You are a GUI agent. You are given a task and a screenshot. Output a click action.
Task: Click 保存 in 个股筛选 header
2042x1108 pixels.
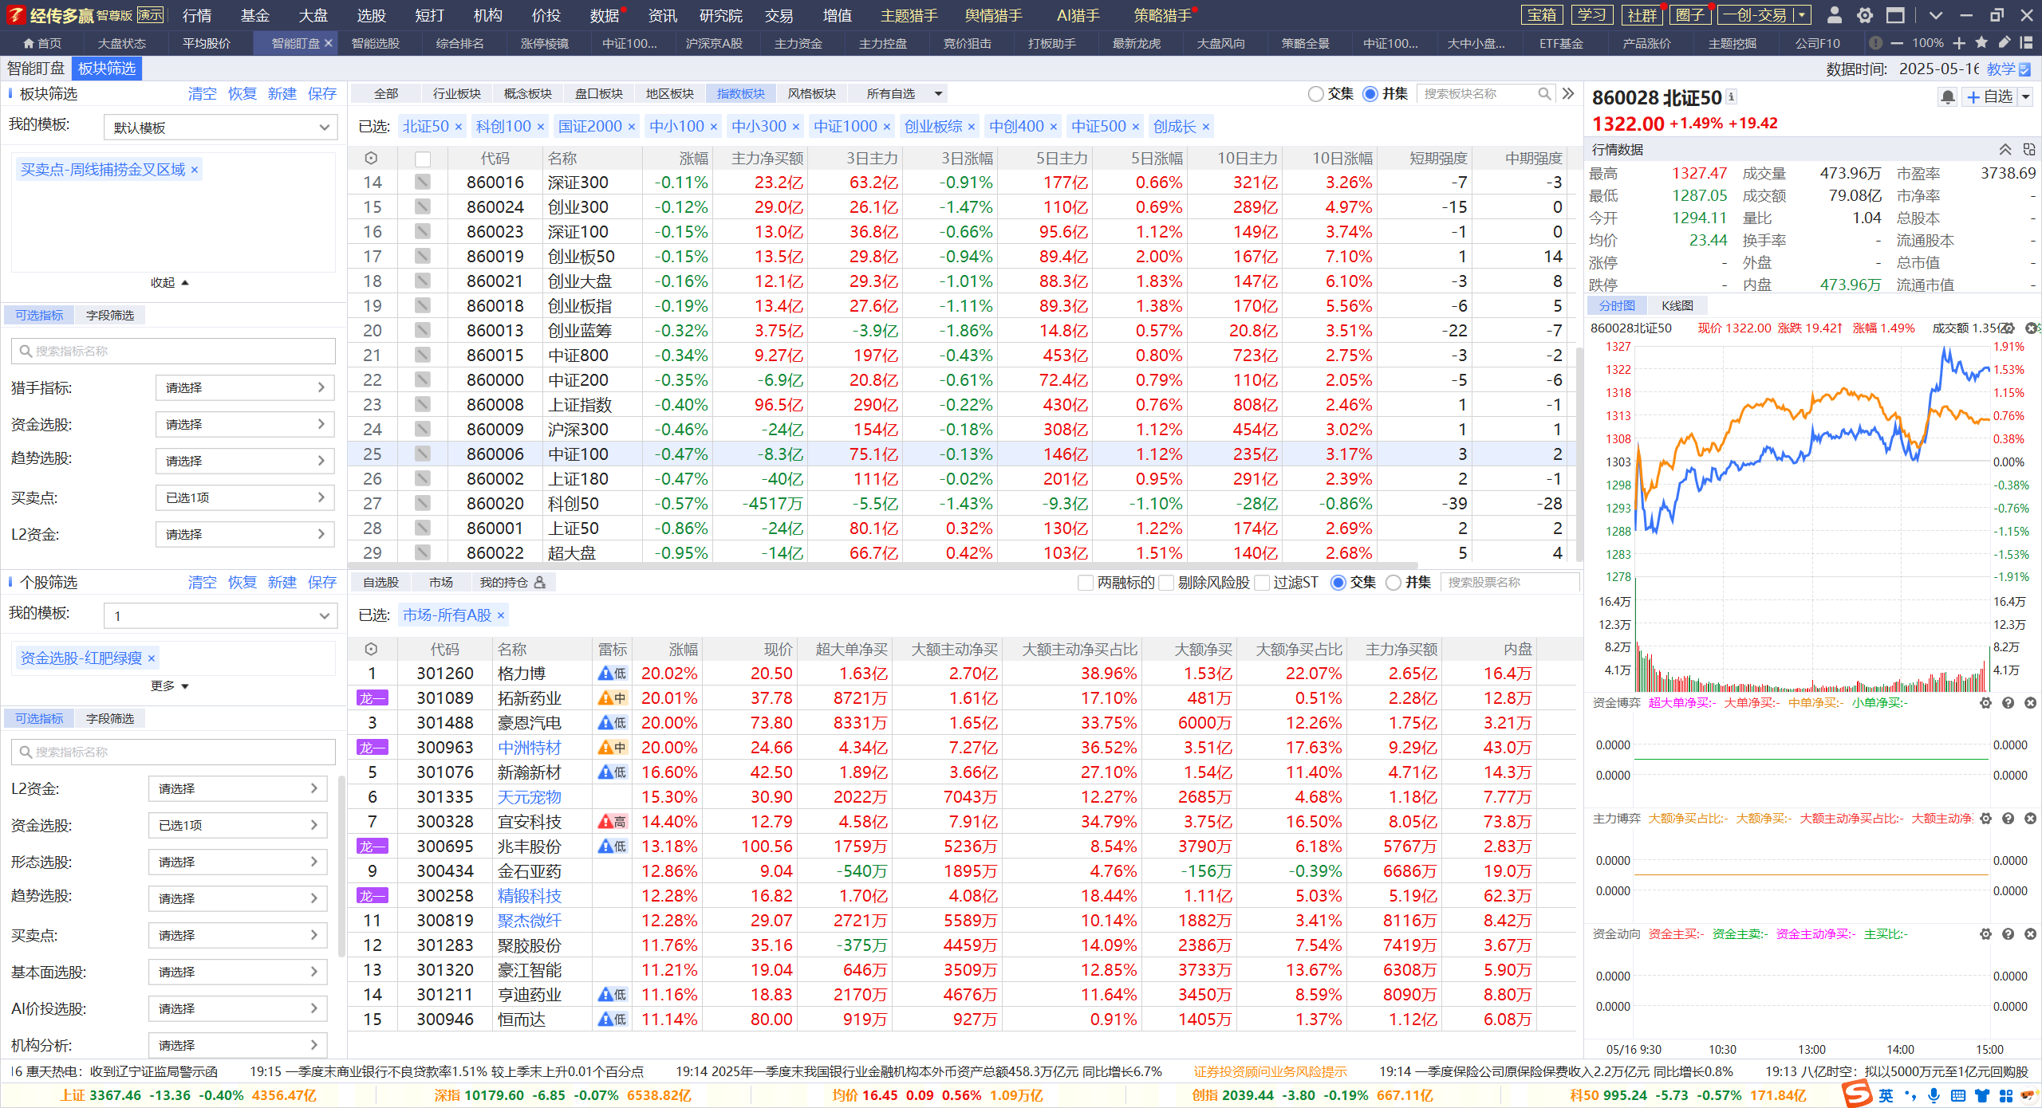[322, 583]
